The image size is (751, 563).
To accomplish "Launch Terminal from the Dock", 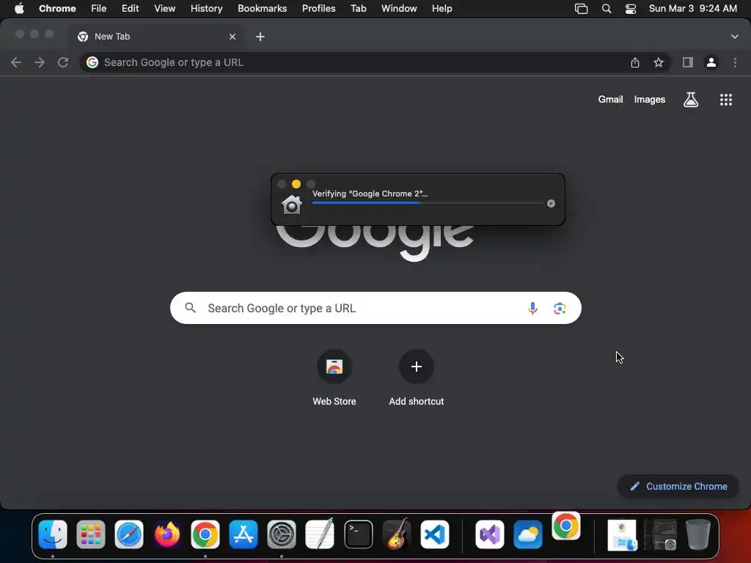I will [x=358, y=534].
